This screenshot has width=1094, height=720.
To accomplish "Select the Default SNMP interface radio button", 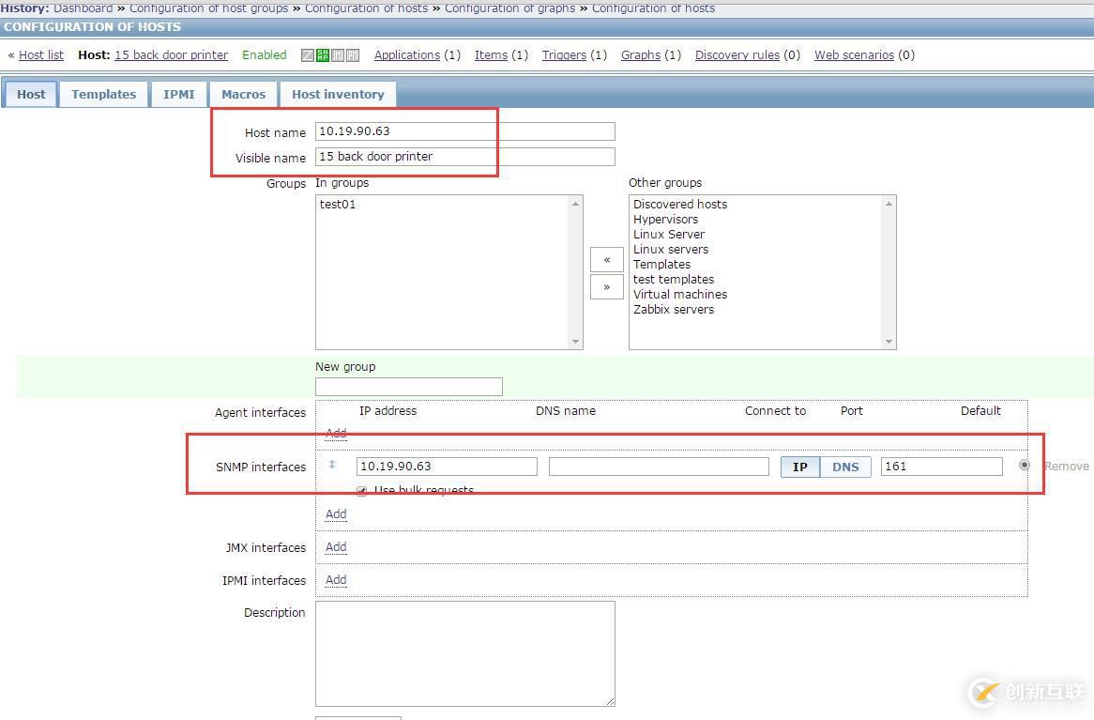I will coord(1024,465).
